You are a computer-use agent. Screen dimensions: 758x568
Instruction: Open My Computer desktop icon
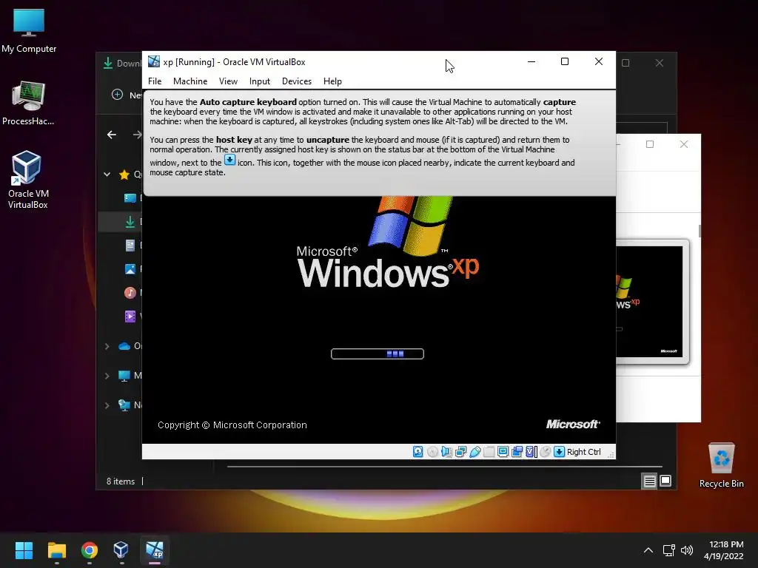click(x=29, y=31)
